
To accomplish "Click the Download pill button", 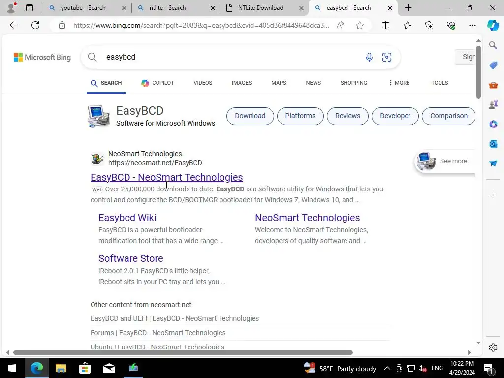I will coord(250,116).
